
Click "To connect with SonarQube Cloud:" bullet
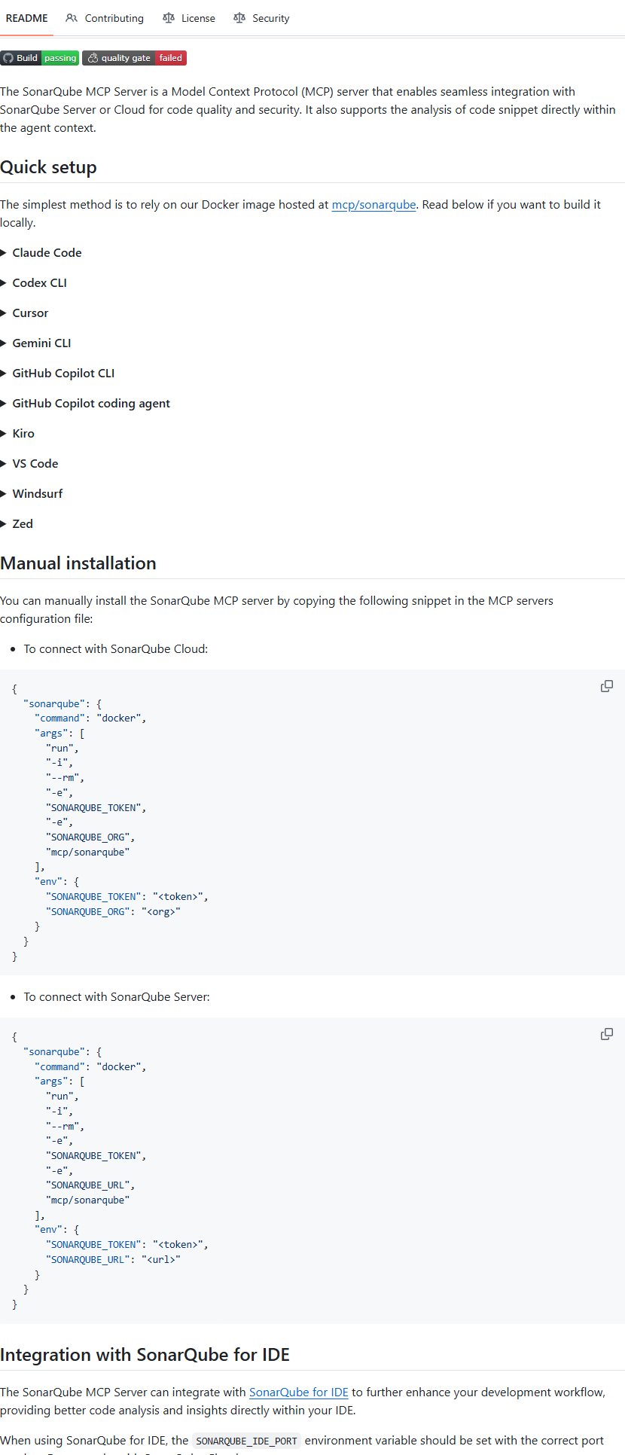(x=116, y=649)
